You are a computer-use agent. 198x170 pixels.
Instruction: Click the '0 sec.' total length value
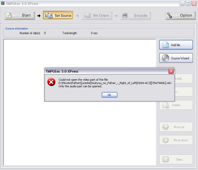tap(94, 33)
